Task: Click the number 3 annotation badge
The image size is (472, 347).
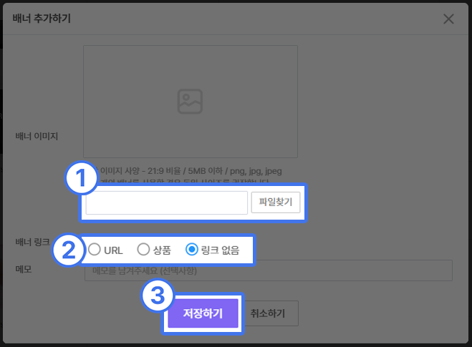Action: [x=157, y=296]
